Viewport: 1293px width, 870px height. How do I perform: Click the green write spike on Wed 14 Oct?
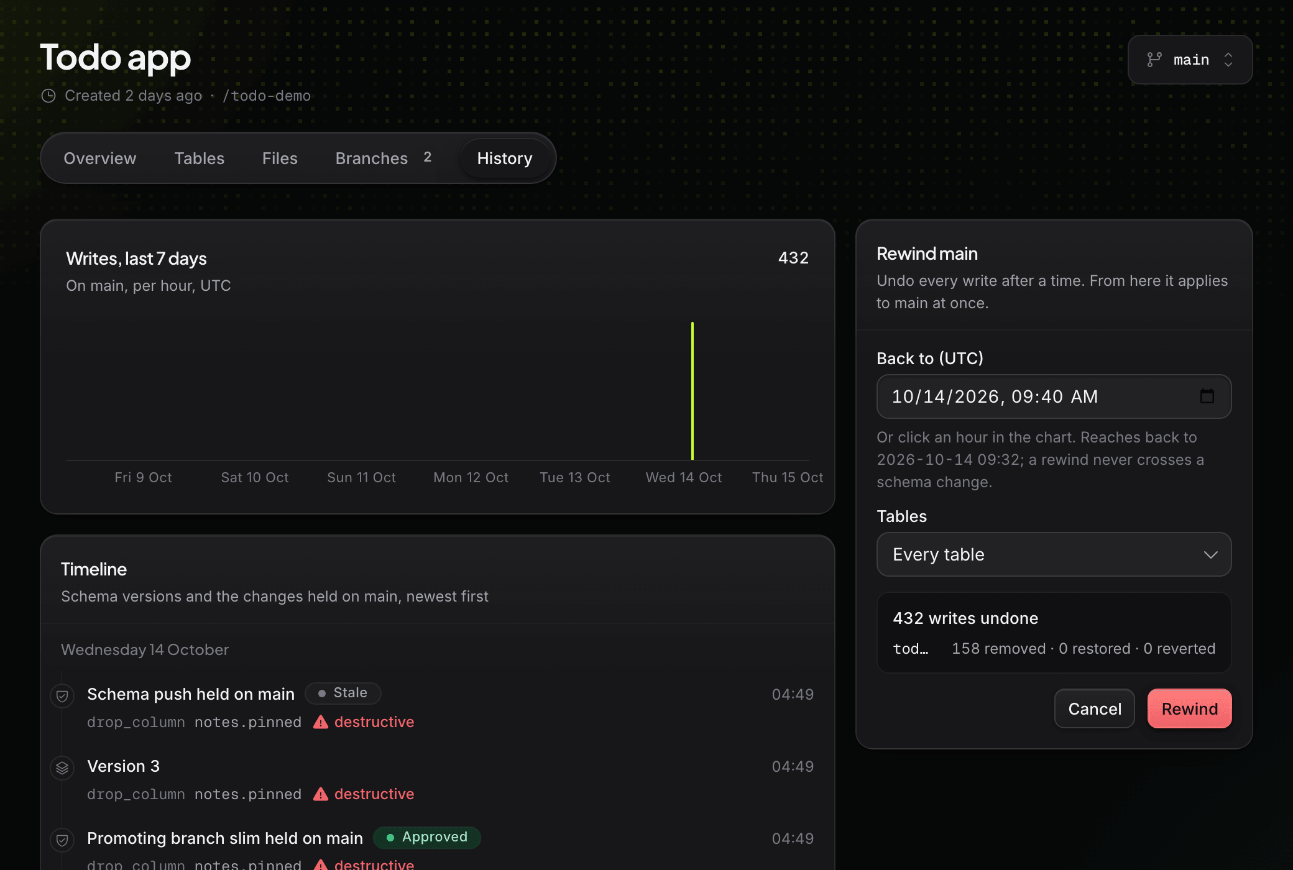pyautogui.click(x=693, y=391)
